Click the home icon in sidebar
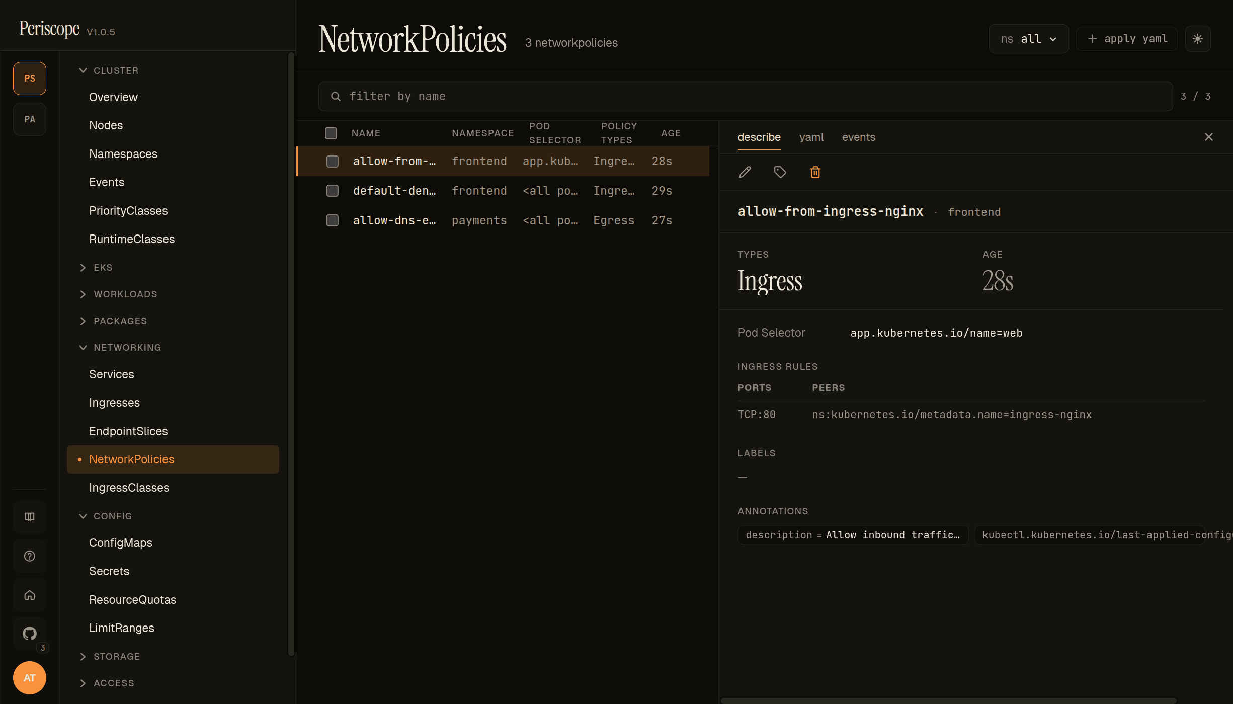 coord(30,595)
